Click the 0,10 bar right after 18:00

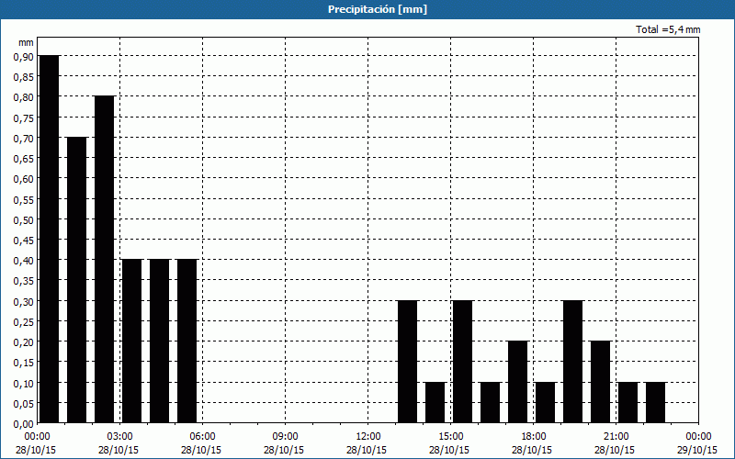[x=546, y=403]
